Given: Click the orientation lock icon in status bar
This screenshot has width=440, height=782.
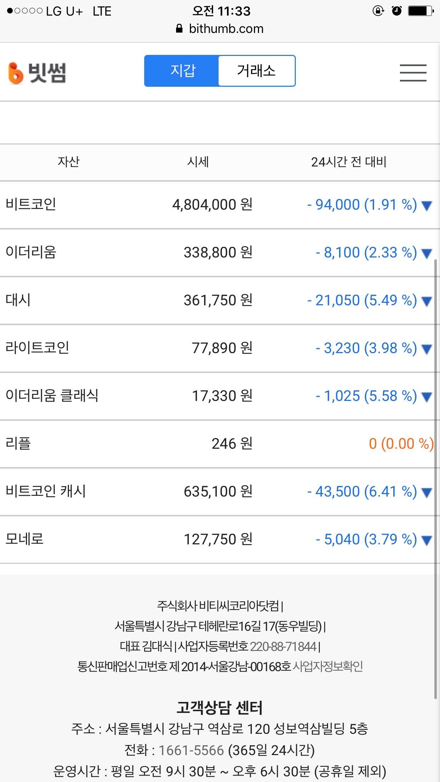Looking at the screenshot, I should click(378, 11).
